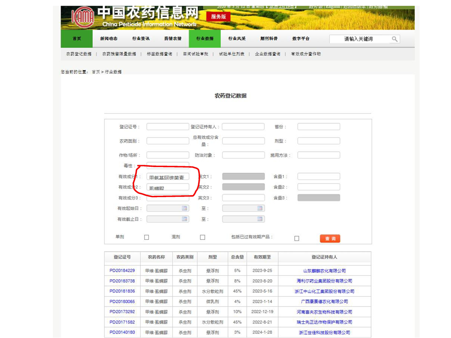451x338 pixels.
Task: Open holder 广西康赛德农化有限公司
Action: coord(325,301)
